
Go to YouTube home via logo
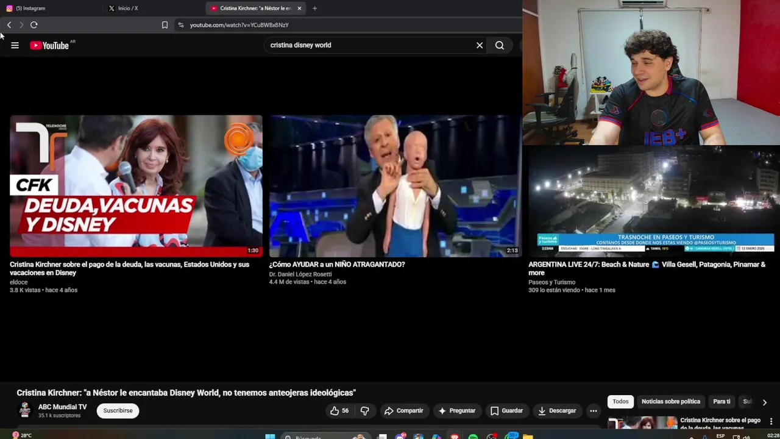49,45
